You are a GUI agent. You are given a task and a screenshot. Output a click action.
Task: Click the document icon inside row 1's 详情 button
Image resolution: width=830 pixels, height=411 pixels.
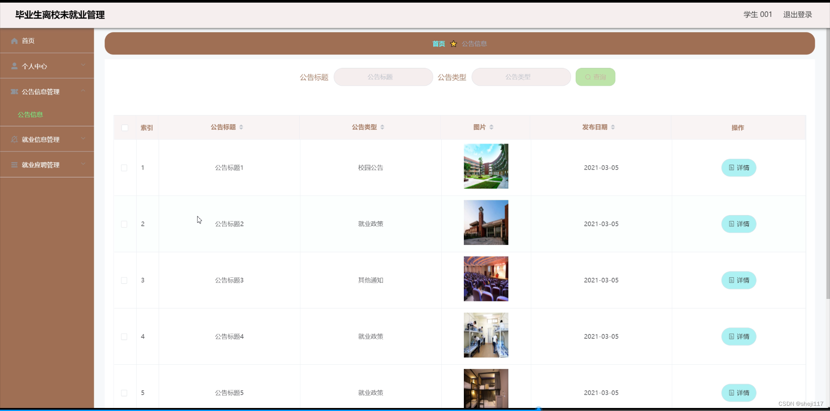click(731, 168)
